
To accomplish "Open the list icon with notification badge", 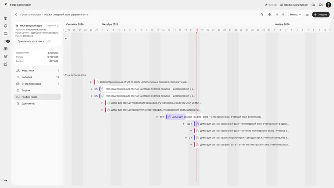I will point(7,41).
